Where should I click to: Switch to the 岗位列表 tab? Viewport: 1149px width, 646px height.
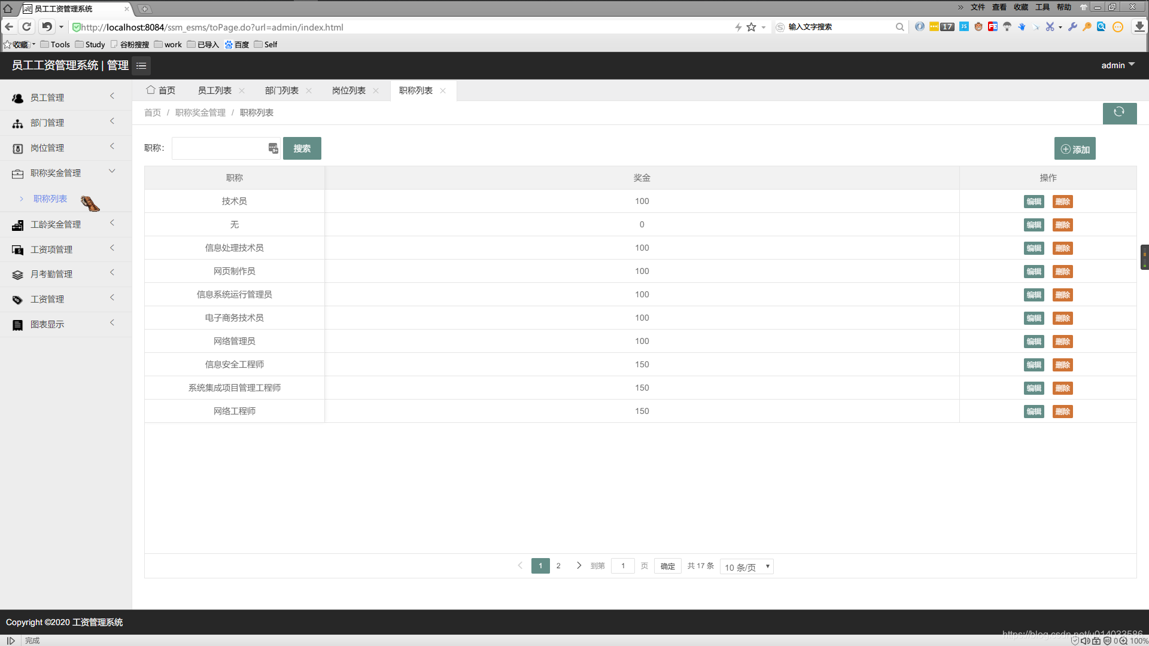point(349,90)
